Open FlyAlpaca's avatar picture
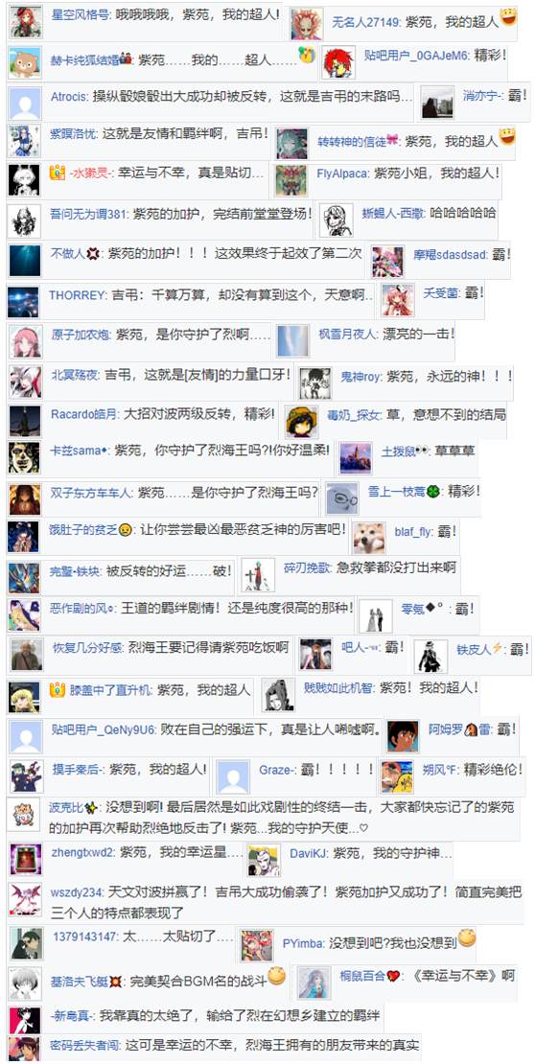535x1064 pixels. tap(291, 180)
